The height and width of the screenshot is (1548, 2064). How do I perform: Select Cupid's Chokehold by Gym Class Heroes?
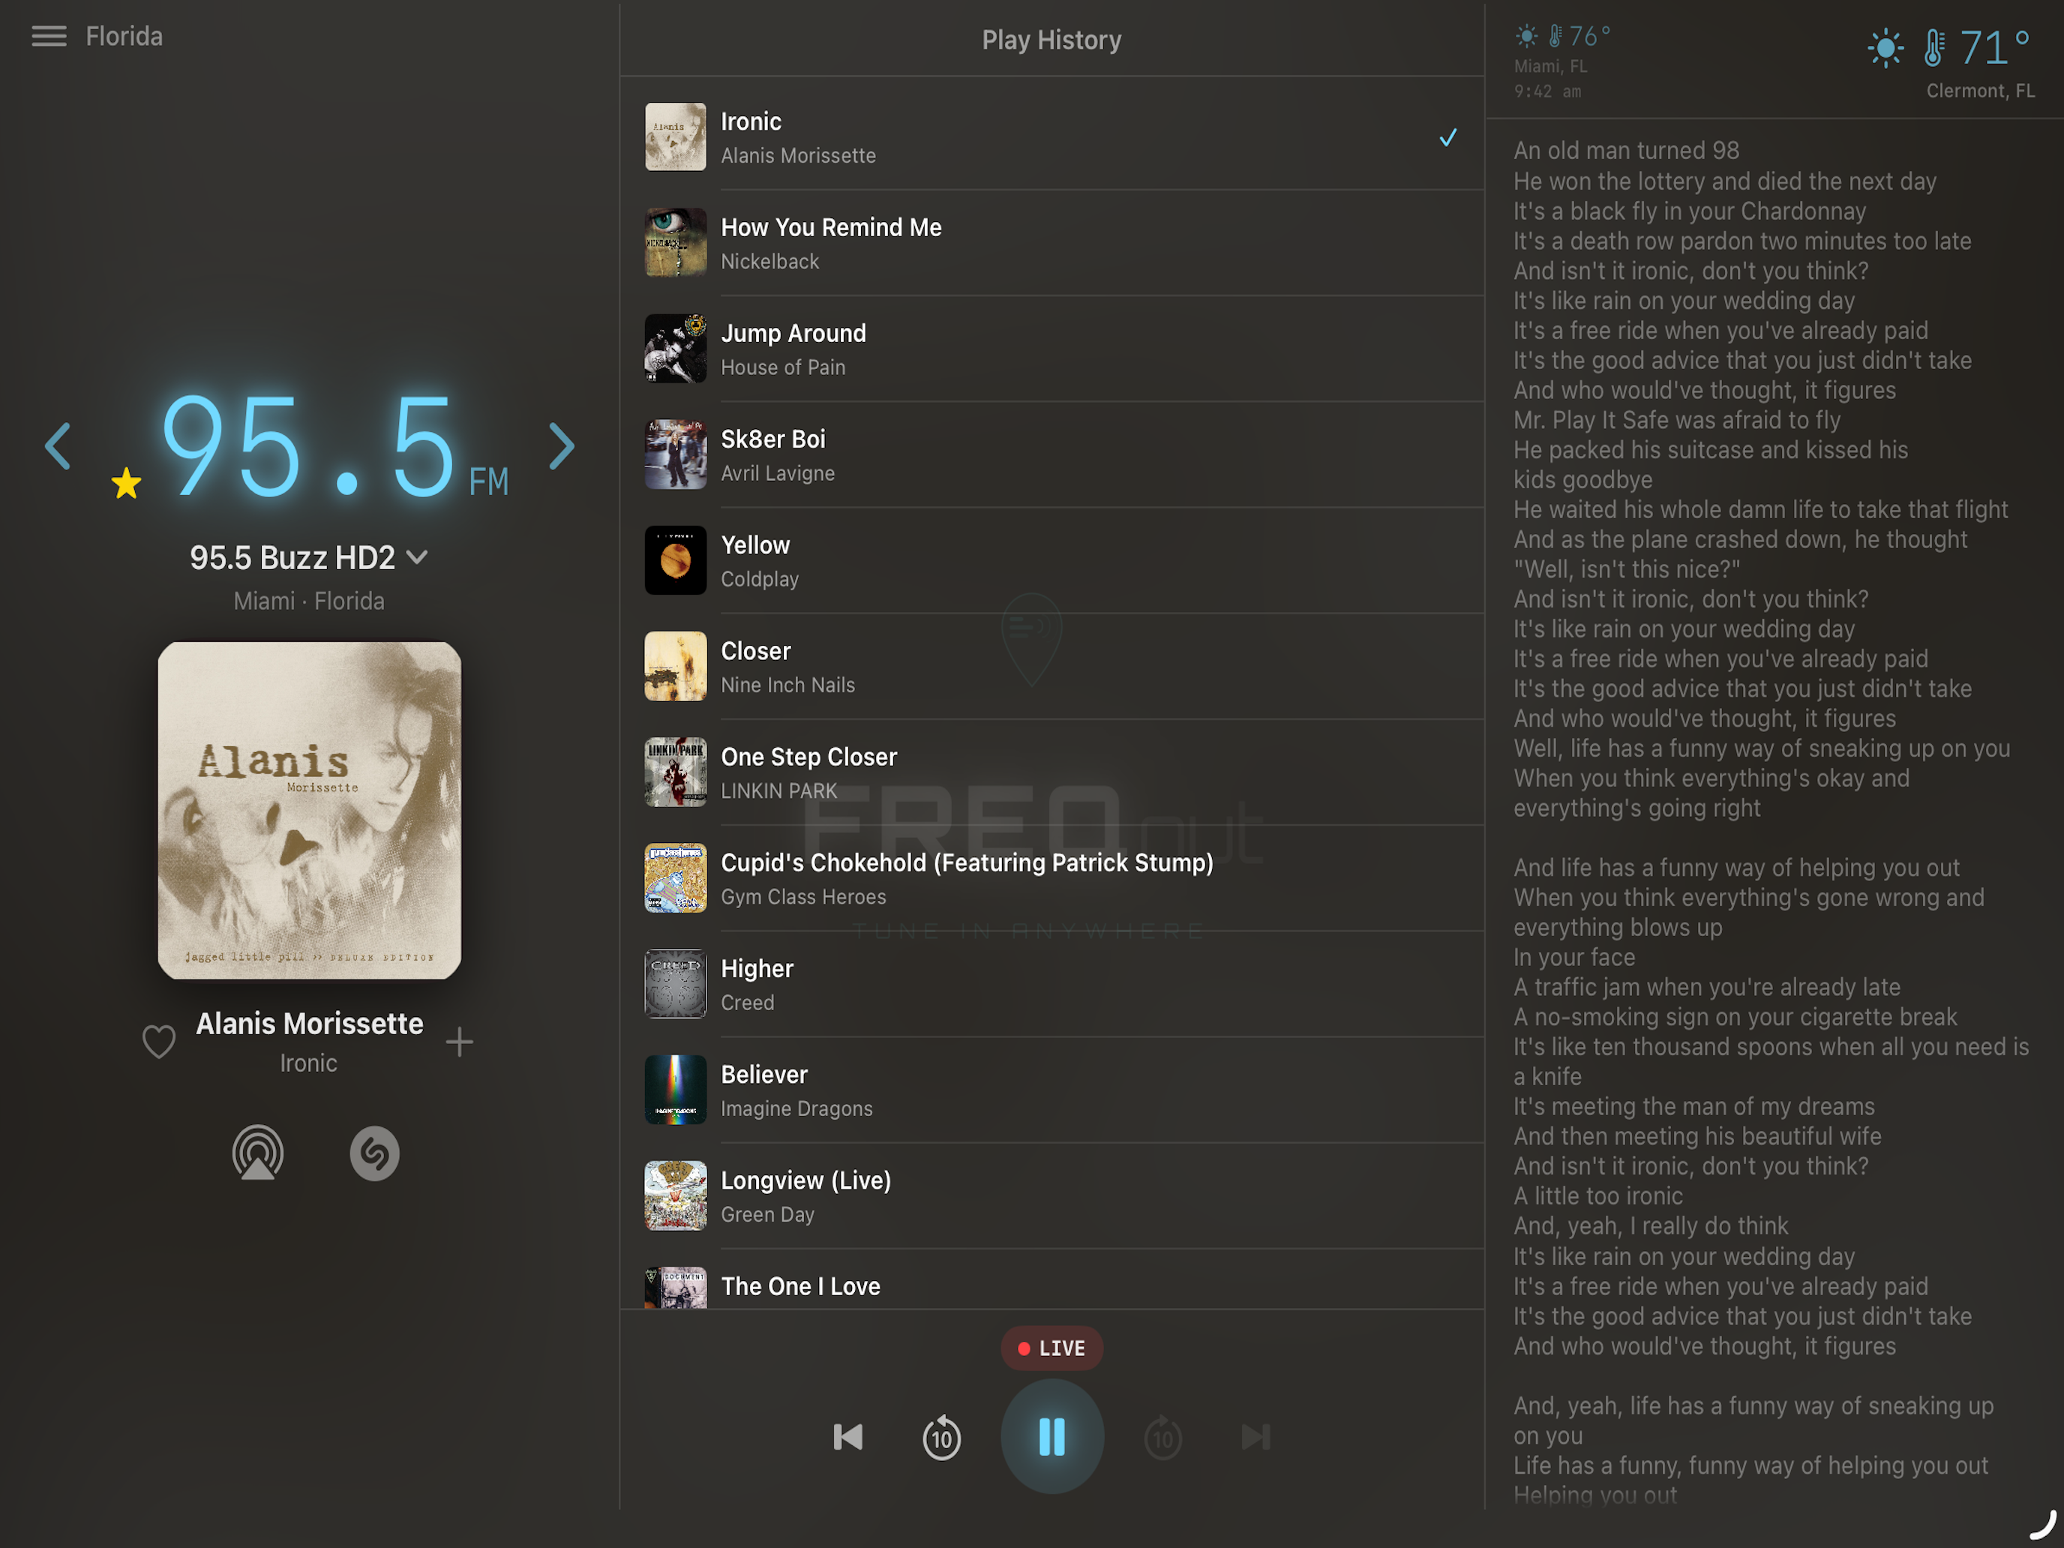pos(1051,879)
